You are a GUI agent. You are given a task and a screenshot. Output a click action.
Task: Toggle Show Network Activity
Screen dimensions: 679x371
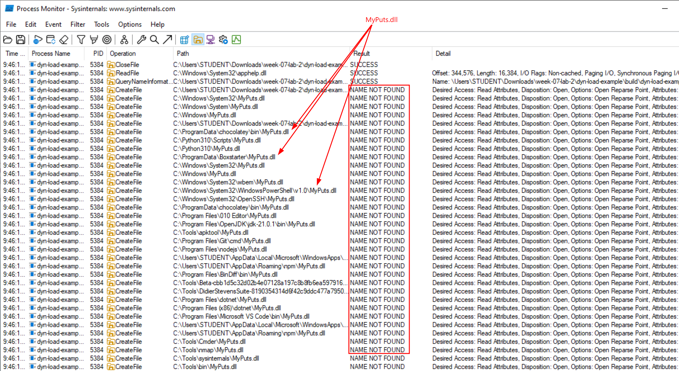pyautogui.click(x=210, y=40)
